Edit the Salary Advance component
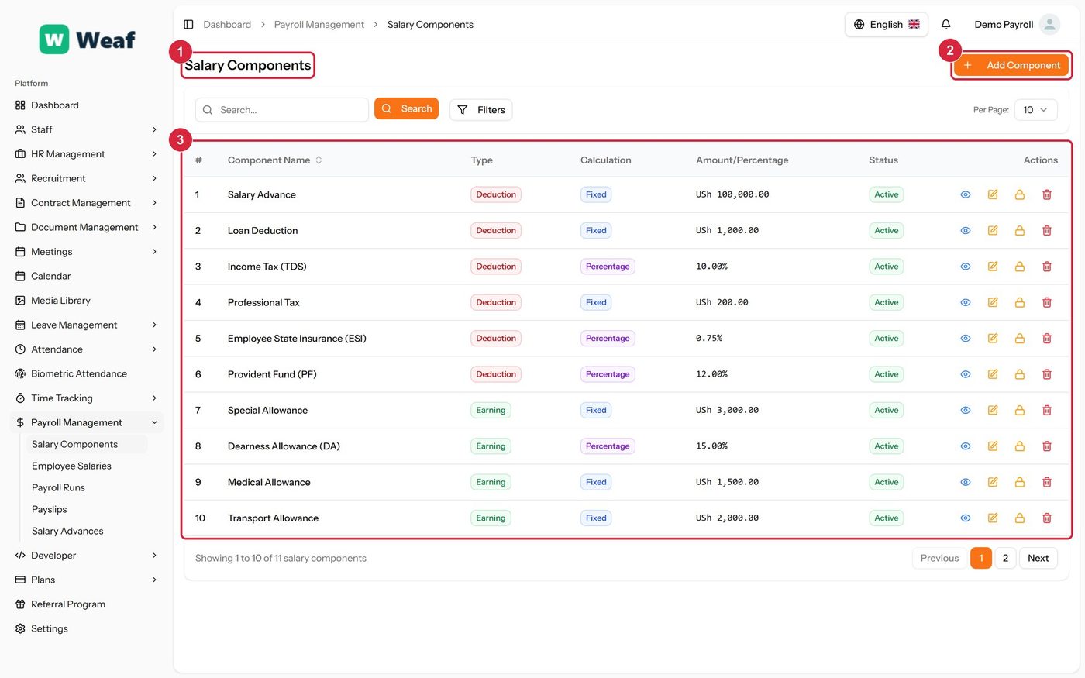Image resolution: width=1085 pixels, height=678 pixels. 993,194
